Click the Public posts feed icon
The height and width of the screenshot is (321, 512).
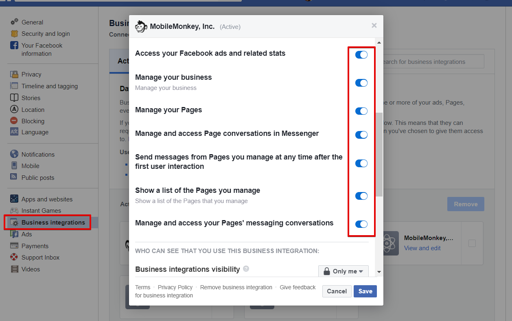click(x=14, y=177)
